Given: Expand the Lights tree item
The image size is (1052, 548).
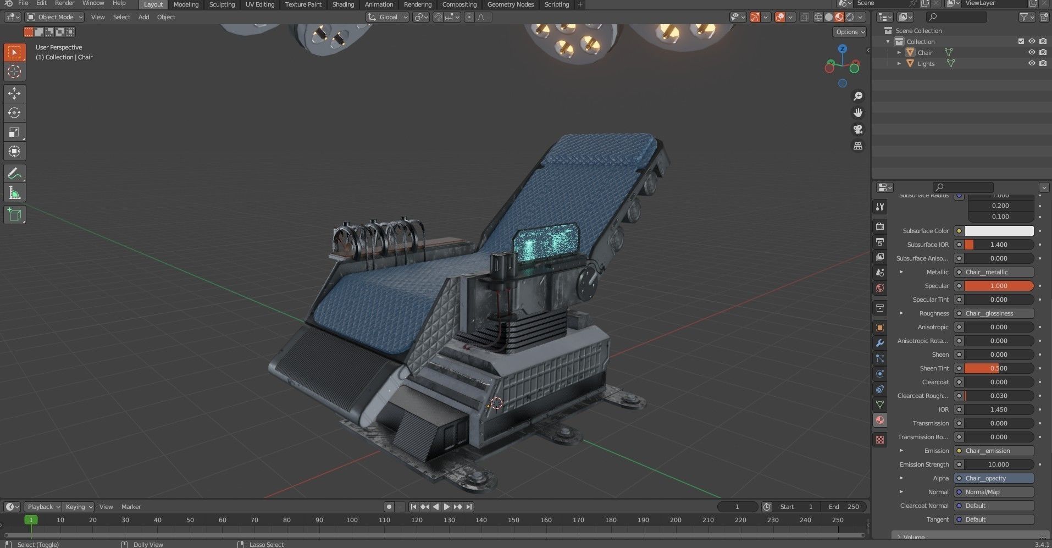Looking at the screenshot, I should (x=899, y=64).
